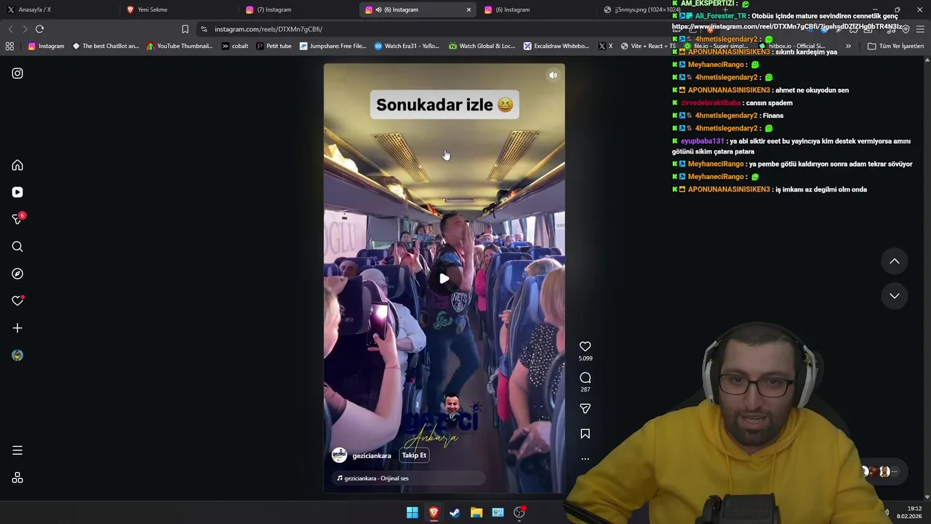Open the reel's three-dot options menu

click(x=585, y=458)
